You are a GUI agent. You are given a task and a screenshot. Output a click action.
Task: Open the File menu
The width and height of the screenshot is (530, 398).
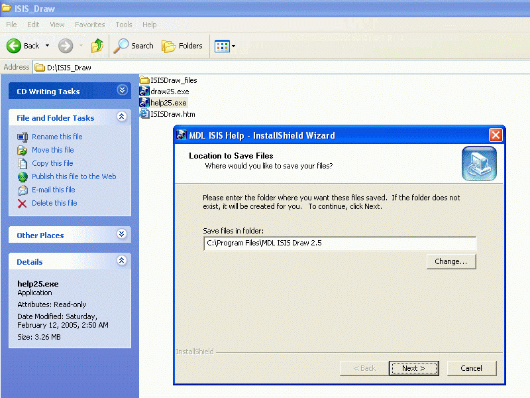pyautogui.click(x=11, y=25)
